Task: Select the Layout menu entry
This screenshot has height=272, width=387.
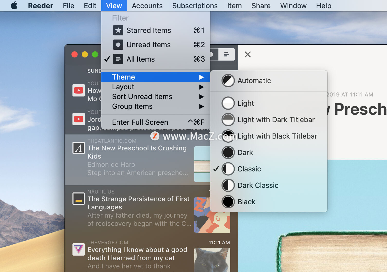Action: click(x=156, y=87)
